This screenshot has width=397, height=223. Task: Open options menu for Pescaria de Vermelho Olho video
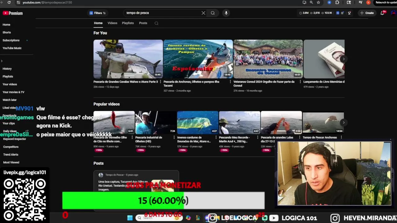pos(132,138)
